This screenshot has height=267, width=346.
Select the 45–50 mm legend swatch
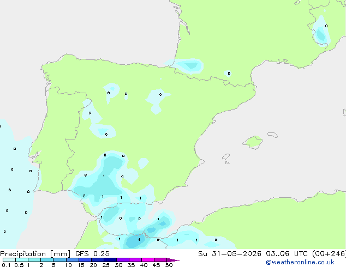pyautogui.click(x=160, y=260)
